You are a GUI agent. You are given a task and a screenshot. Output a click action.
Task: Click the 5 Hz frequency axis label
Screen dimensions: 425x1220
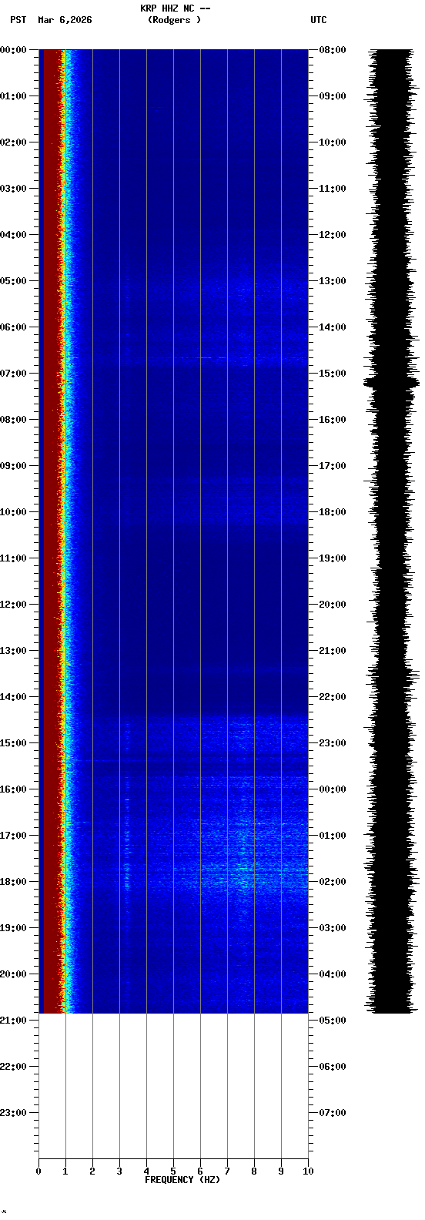click(x=173, y=1171)
